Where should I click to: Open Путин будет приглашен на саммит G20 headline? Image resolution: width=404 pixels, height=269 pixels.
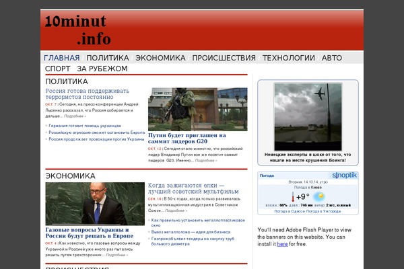pyautogui.click(x=187, y=139)
